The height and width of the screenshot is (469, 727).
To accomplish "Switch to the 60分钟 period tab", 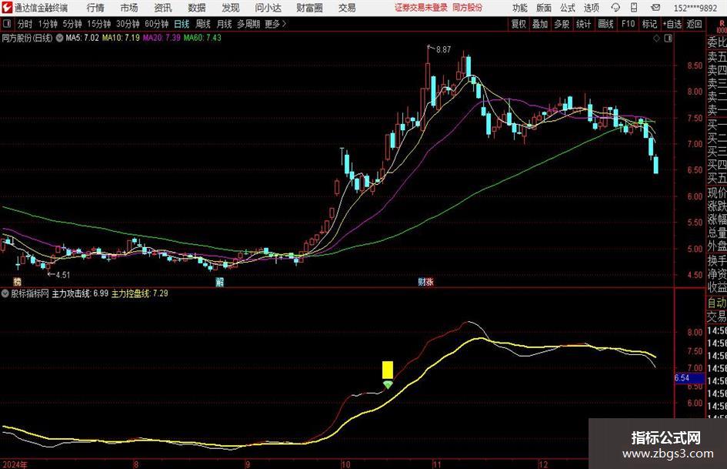I will coord(156,24).
